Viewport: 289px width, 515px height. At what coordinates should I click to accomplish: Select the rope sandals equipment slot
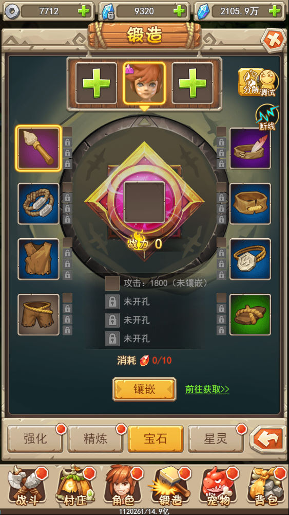click(x=251, y=315)
